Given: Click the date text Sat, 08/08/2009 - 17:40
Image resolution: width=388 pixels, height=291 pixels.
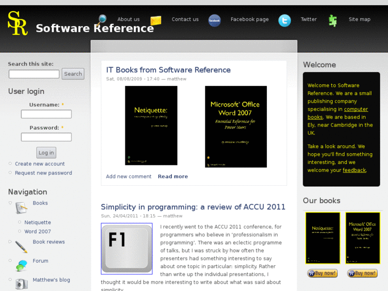Looking at the screenshot, I should pos(133,79).
